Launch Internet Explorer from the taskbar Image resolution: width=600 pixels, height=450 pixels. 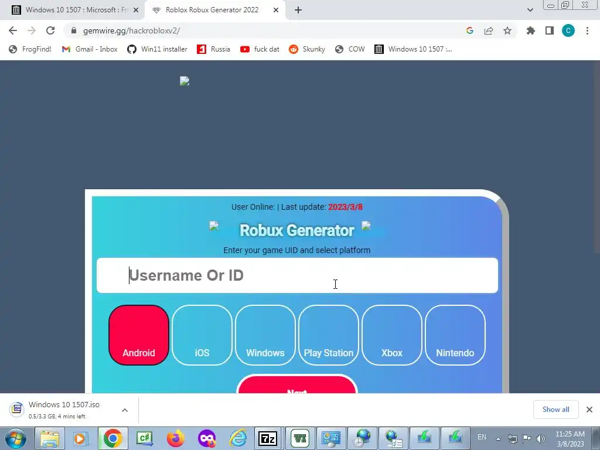[238, 438]
